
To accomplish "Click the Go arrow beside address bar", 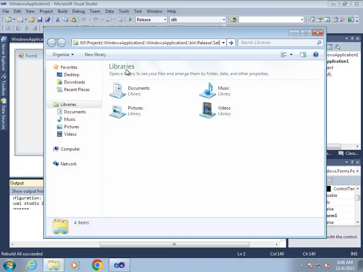I will coord(231,43).
